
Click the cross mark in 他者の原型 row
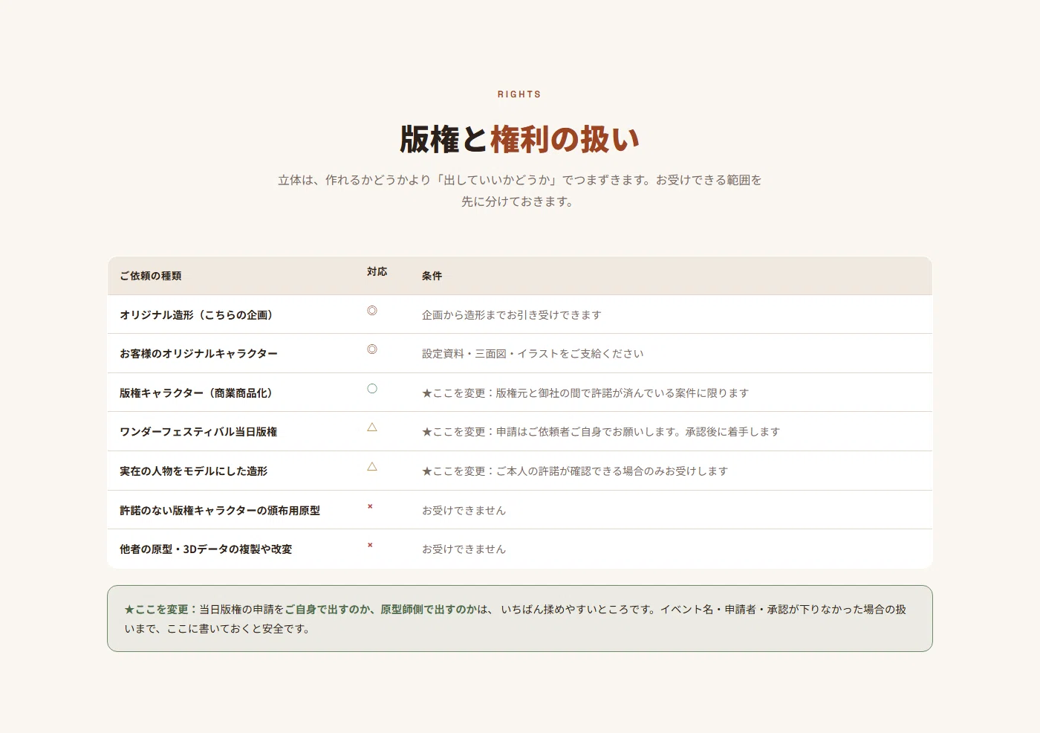(370, 545)
